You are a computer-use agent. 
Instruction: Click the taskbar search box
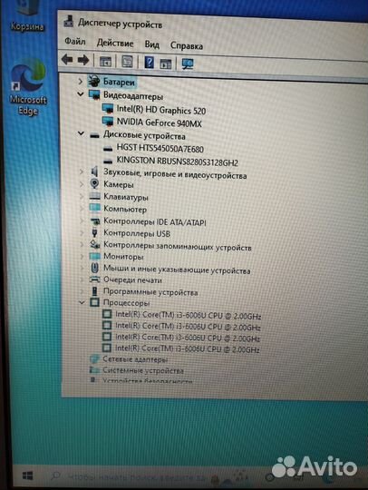(x=130, y=477)
